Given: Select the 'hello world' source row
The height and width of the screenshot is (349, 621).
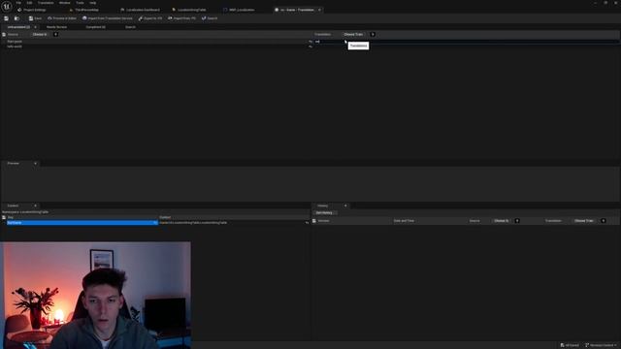Looking at the screenshot, I should 156,47.
